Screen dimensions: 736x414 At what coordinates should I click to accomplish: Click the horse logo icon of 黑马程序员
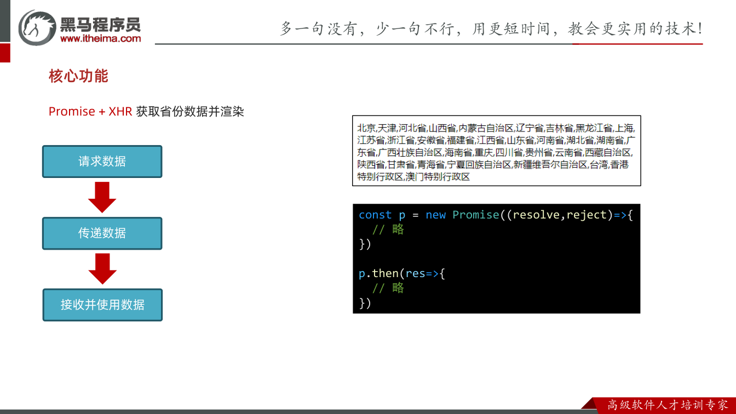[x=37, y=27]
